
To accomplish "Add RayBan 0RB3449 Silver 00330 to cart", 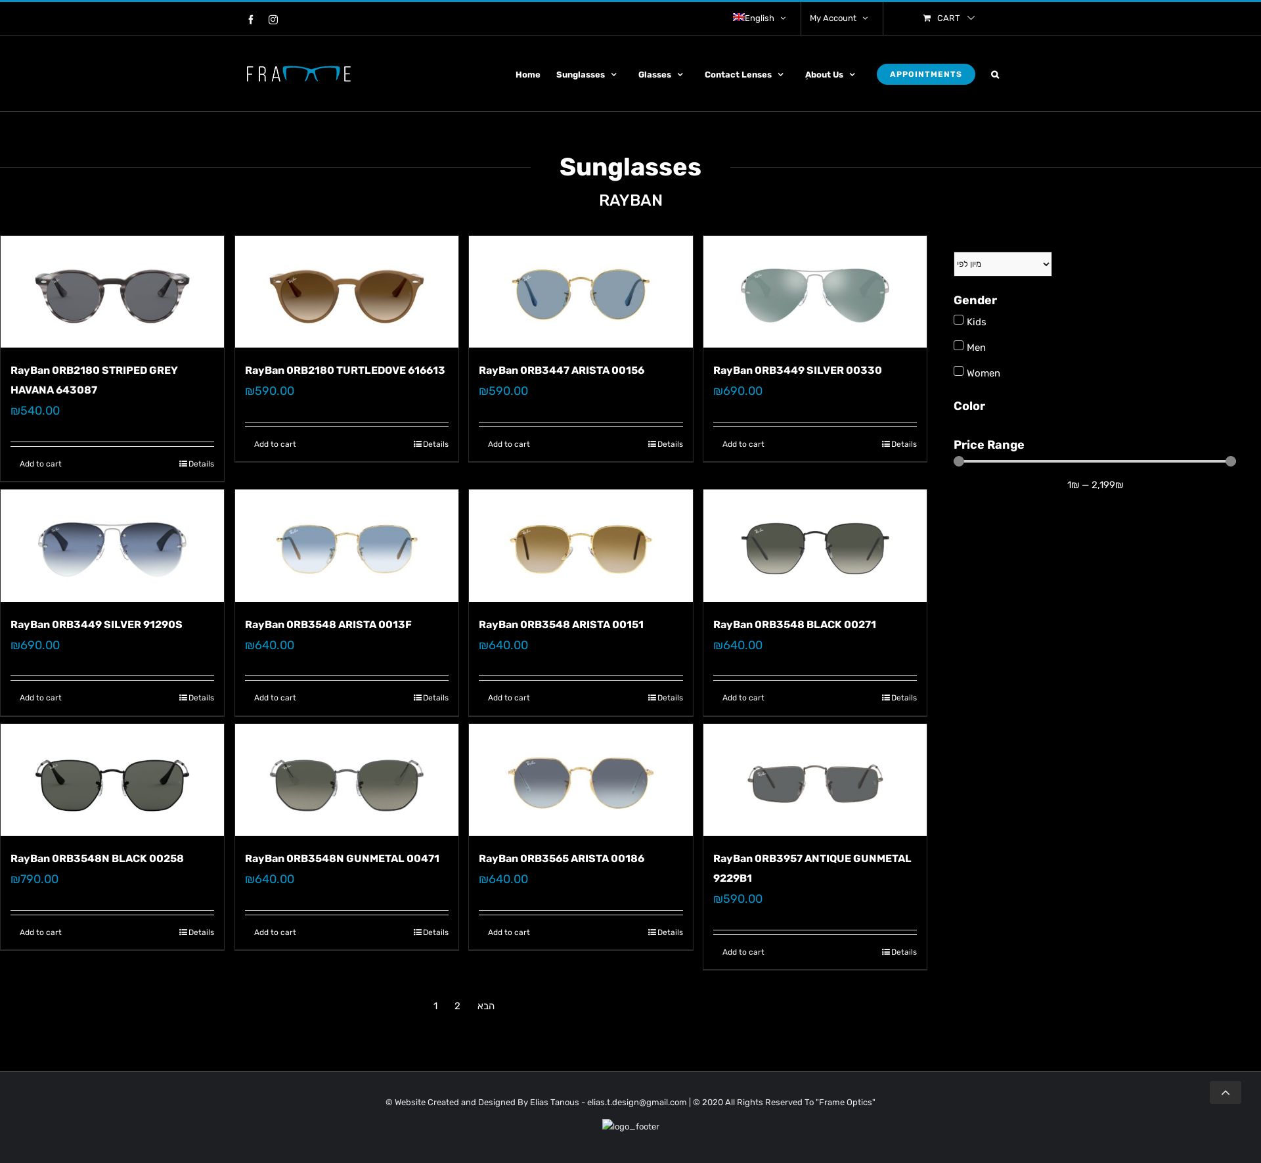I will (743, 444).
